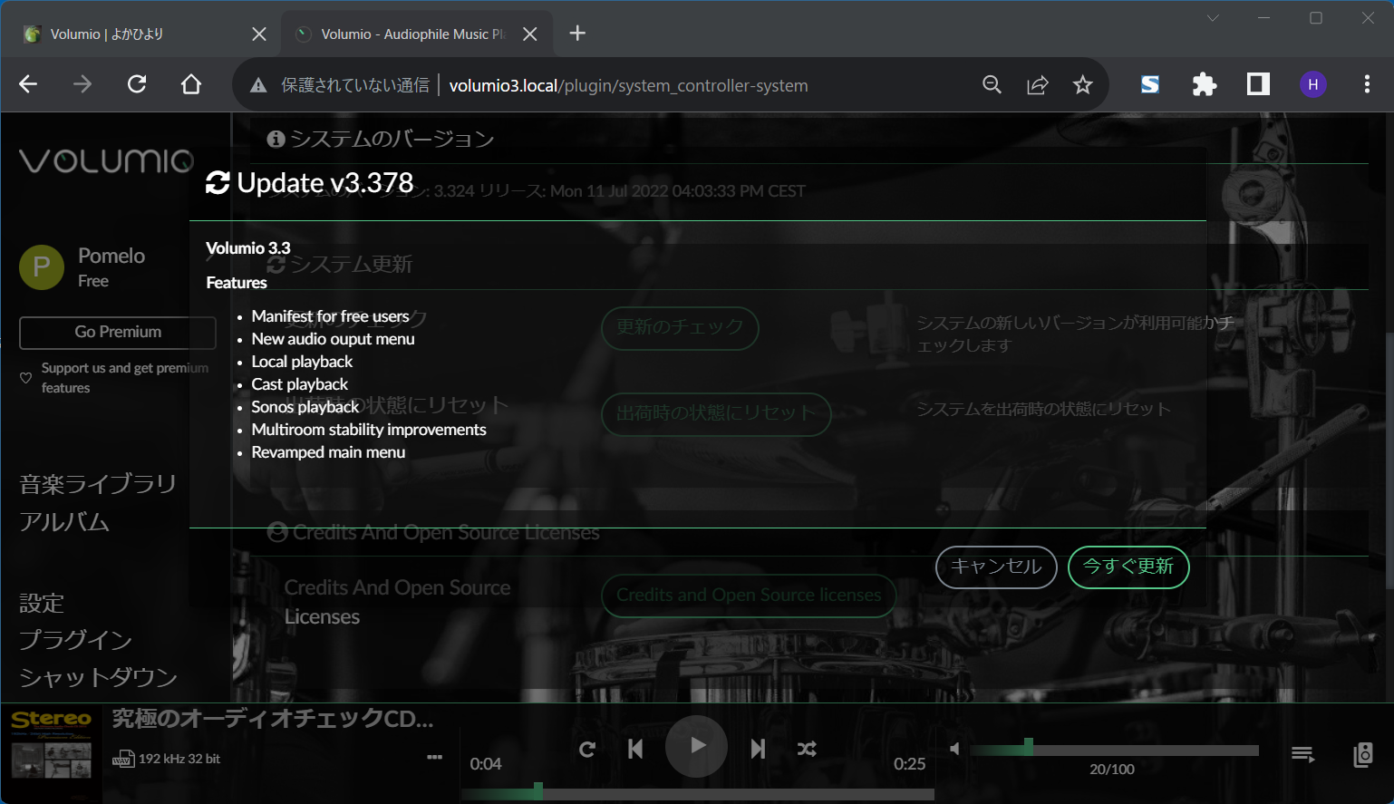Confirm update with 今すぐ更新 button
The image size is (1394, 804).
1128,567
